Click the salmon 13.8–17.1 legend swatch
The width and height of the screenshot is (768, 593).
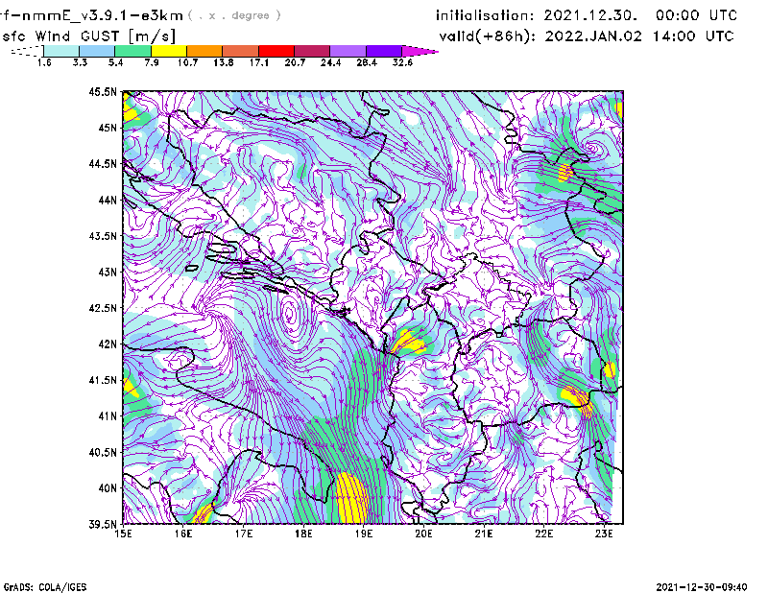tap(241, 52)
